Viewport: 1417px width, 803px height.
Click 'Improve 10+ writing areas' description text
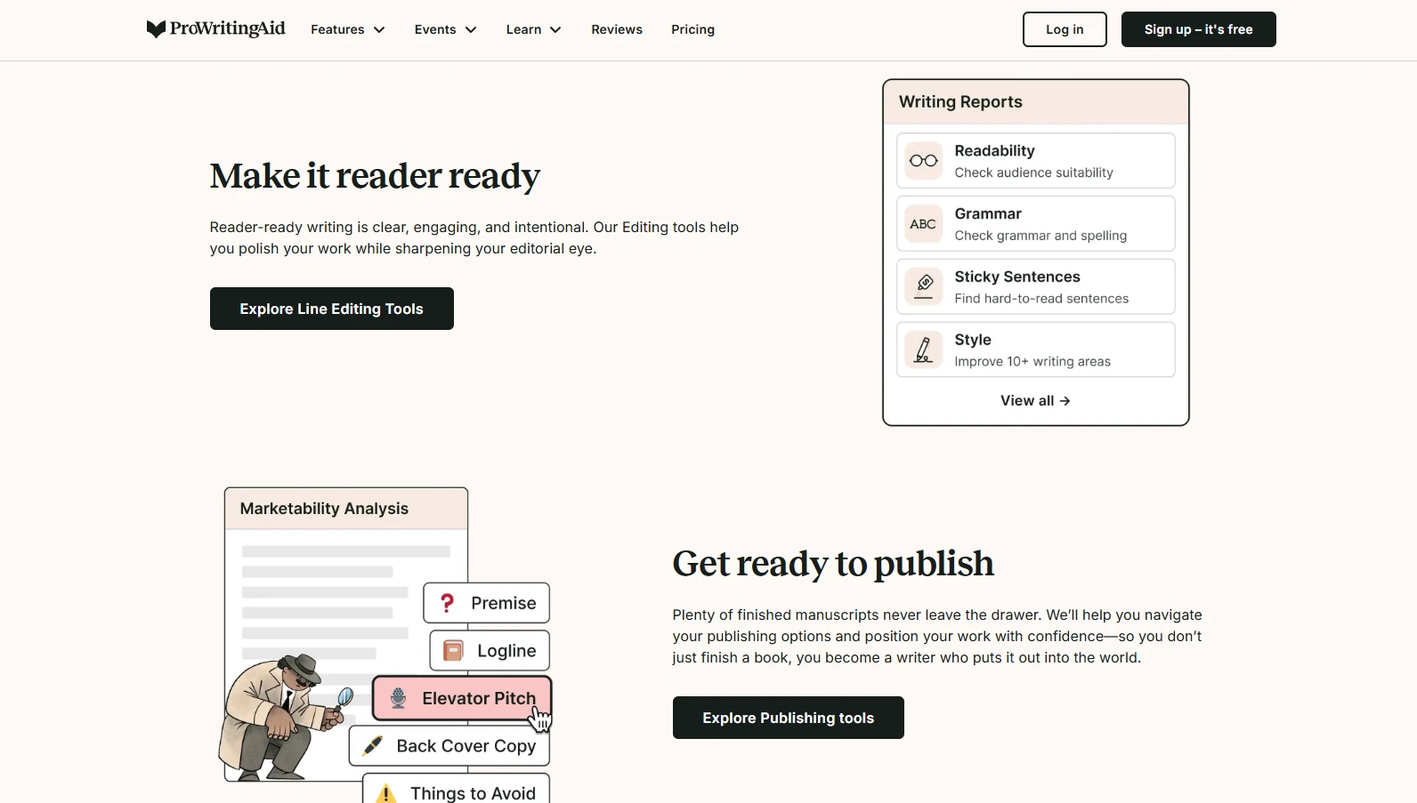pos(1032,362)
